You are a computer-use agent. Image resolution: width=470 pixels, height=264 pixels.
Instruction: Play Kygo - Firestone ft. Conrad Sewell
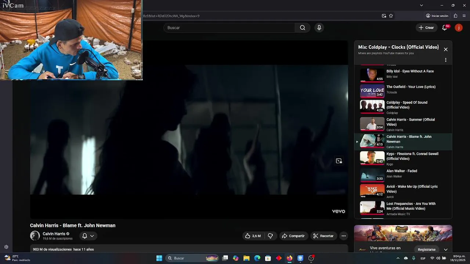click(403, 159)
